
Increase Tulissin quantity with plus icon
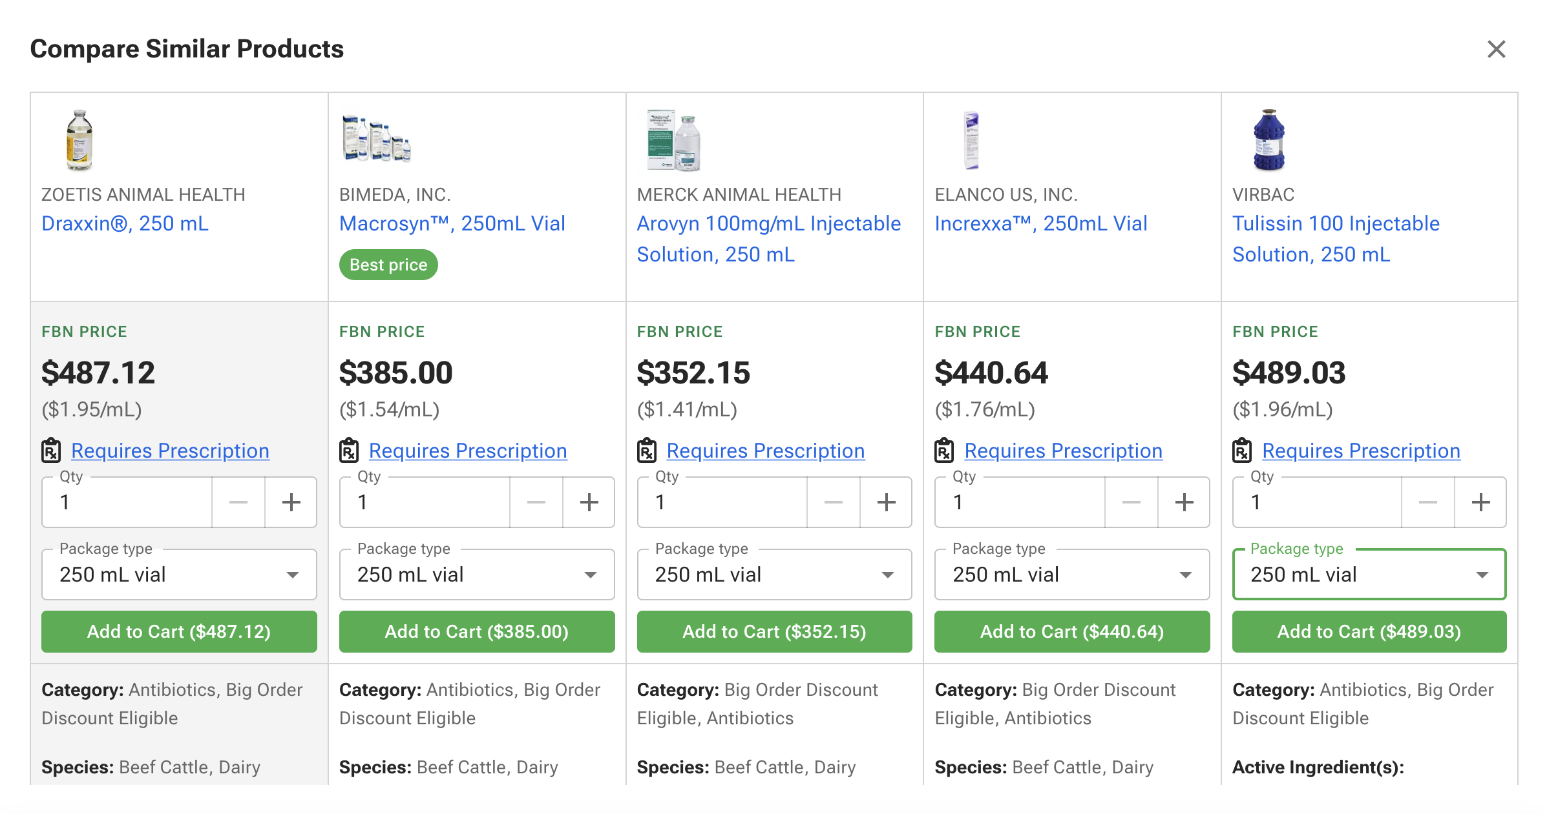tap(1480, 502)
